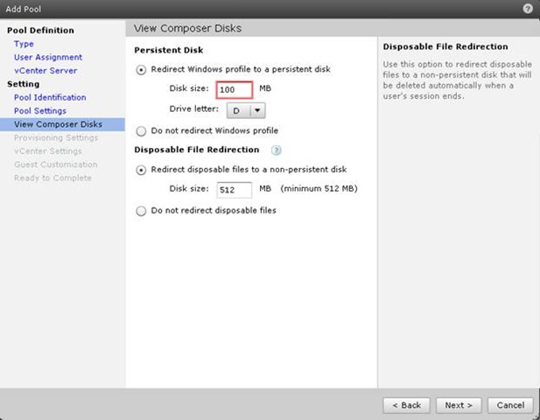Click the Add Pool title text
The width and height of the screenshot is (540, 420).
(x=24, y=9)
